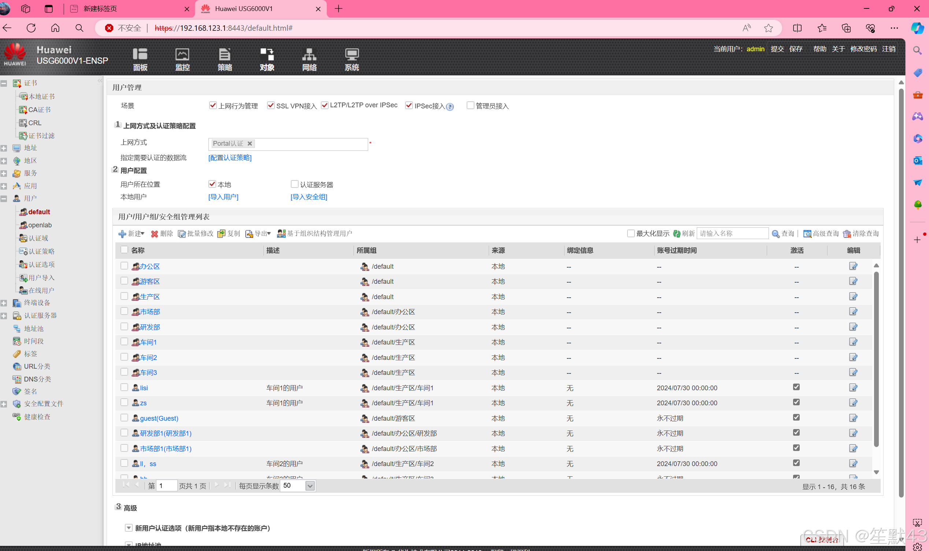929x551 pixels.
Task: Toggle the 最大化显示 checkbox
Action: point(630,234)
